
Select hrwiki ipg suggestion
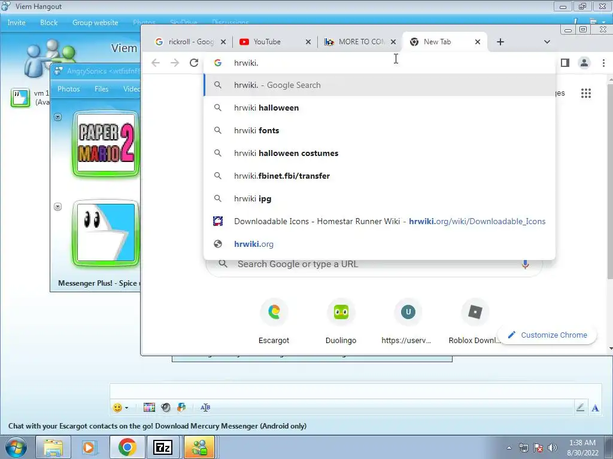click(379, 198)
